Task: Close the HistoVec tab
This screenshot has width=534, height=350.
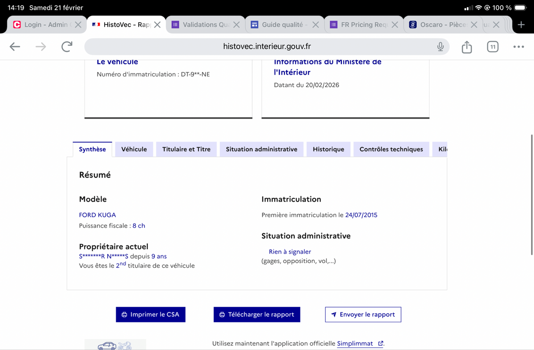Action: coord(157,25)
